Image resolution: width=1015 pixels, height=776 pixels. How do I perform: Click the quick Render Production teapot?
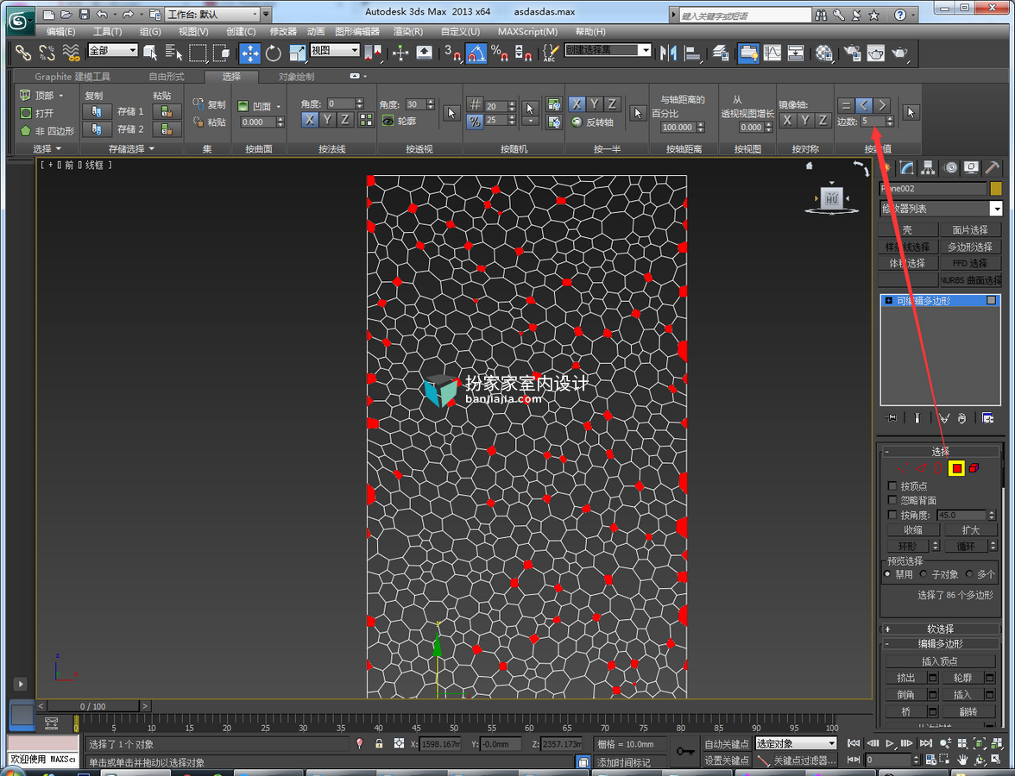(899, 53)
